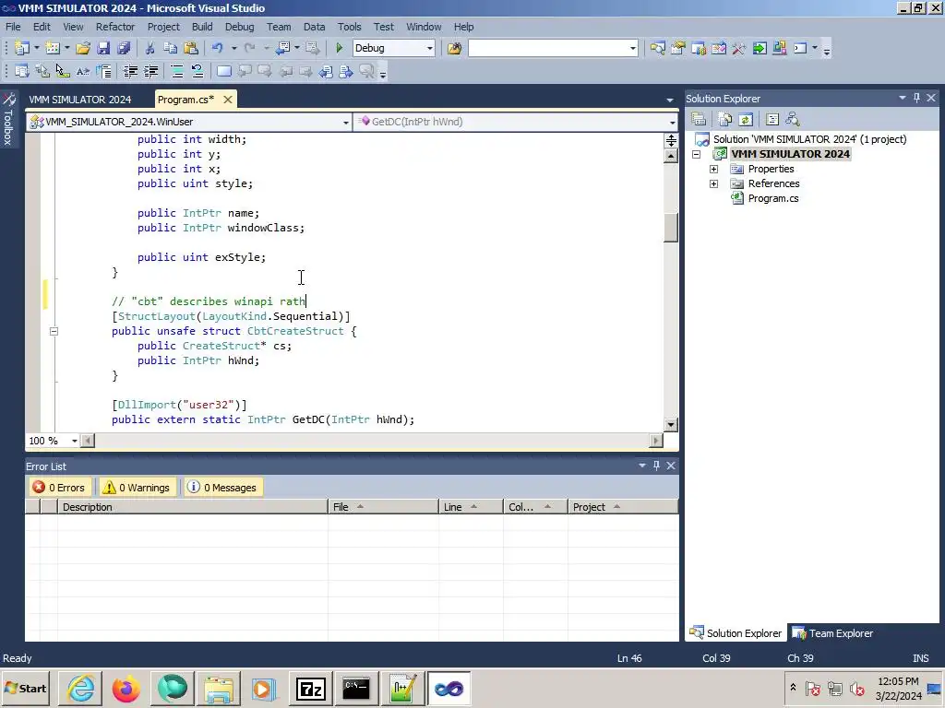Screen dimensions: 945x708
Task: Click the code editor vertical scrollbar thumb
Action: [x=671, y=227]
